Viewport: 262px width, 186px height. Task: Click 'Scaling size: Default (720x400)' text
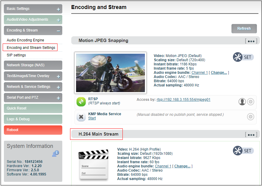pyautogui.click(x=179, y=60)
